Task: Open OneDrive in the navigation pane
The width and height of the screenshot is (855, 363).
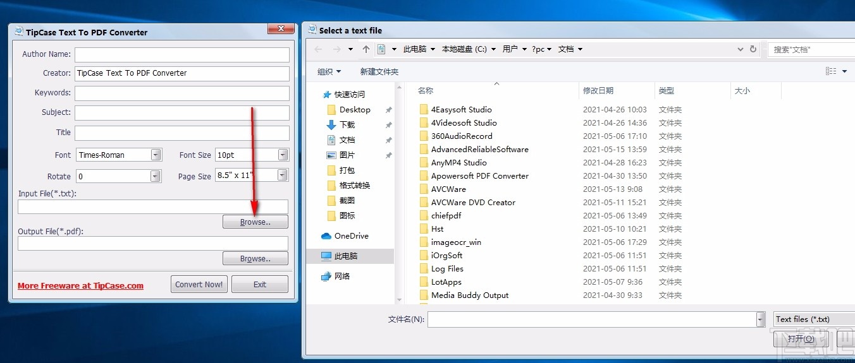Action: click(345, 236)
